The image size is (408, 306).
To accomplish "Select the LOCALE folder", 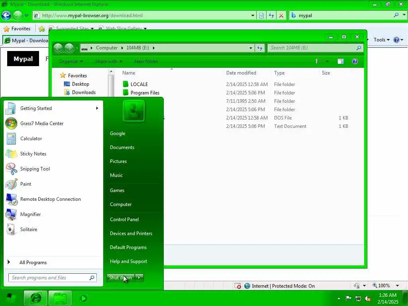I will coord(139,84).
